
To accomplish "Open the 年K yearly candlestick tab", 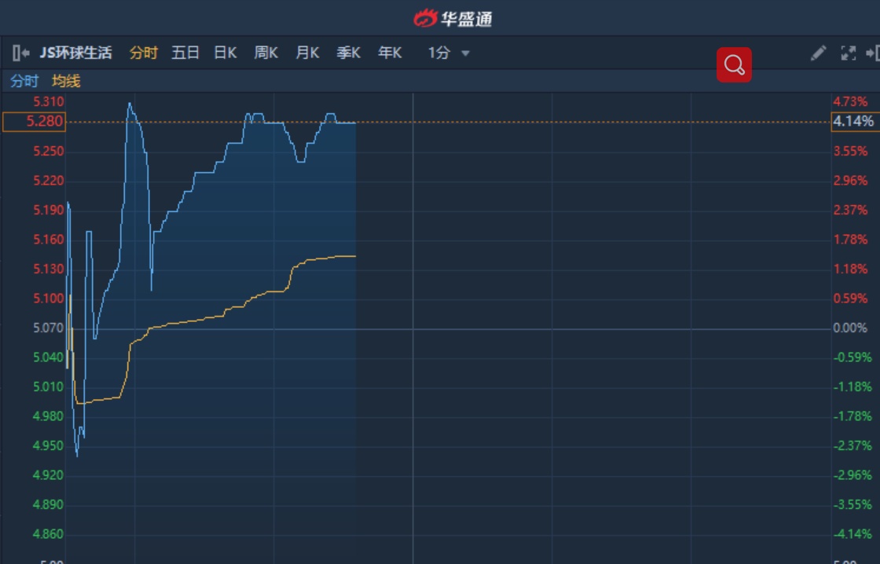I will (x=390, y=53).
